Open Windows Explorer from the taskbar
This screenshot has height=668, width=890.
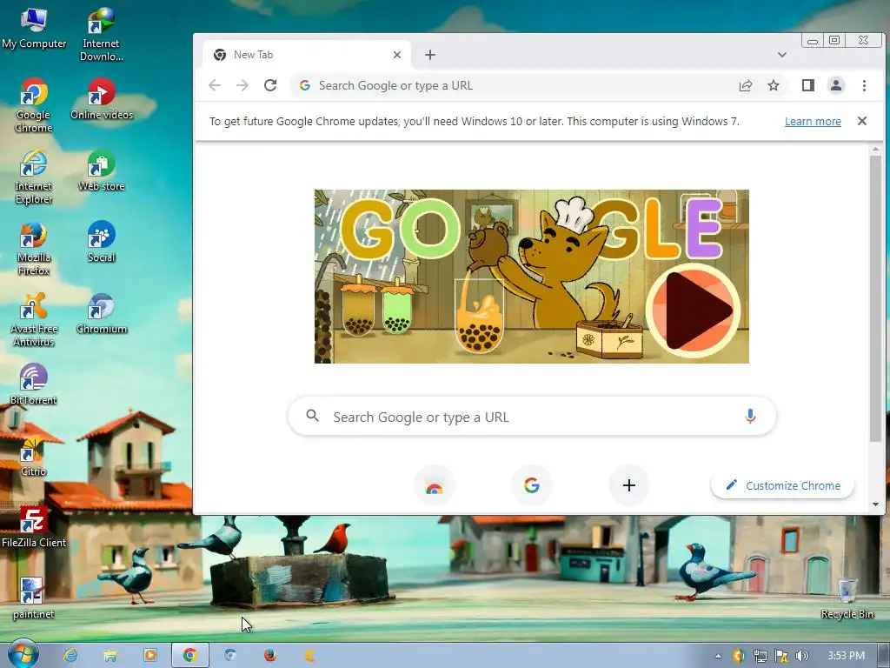(110, 655)
